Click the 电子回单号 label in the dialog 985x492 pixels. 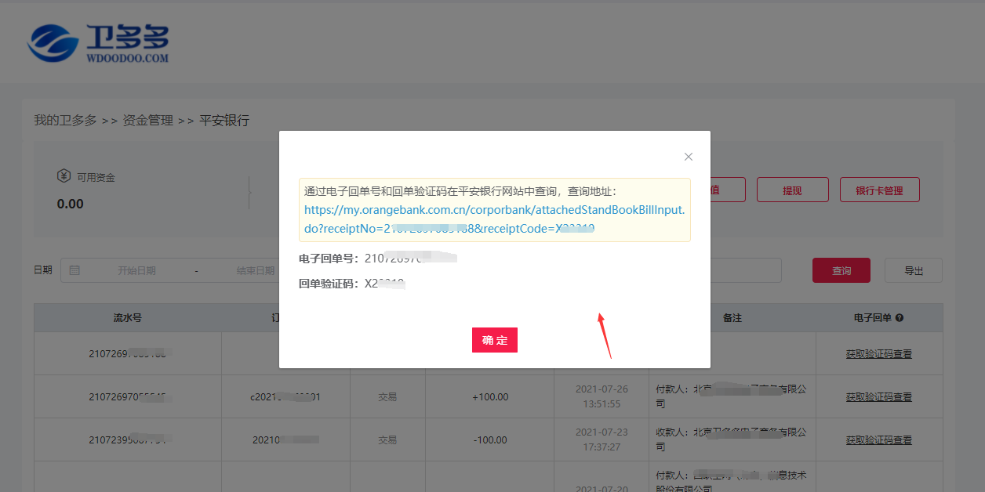(x=327, y=259)
